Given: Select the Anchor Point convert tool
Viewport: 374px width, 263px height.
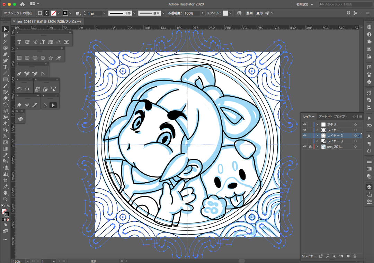Looking at the screenshot, I should pos(43,73).
